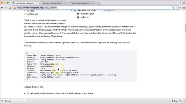This screenshot has width=186, height=104.
Task: Click the Template: twentyfifteen line
Action: pyautogui.click(x=40, y=66)
